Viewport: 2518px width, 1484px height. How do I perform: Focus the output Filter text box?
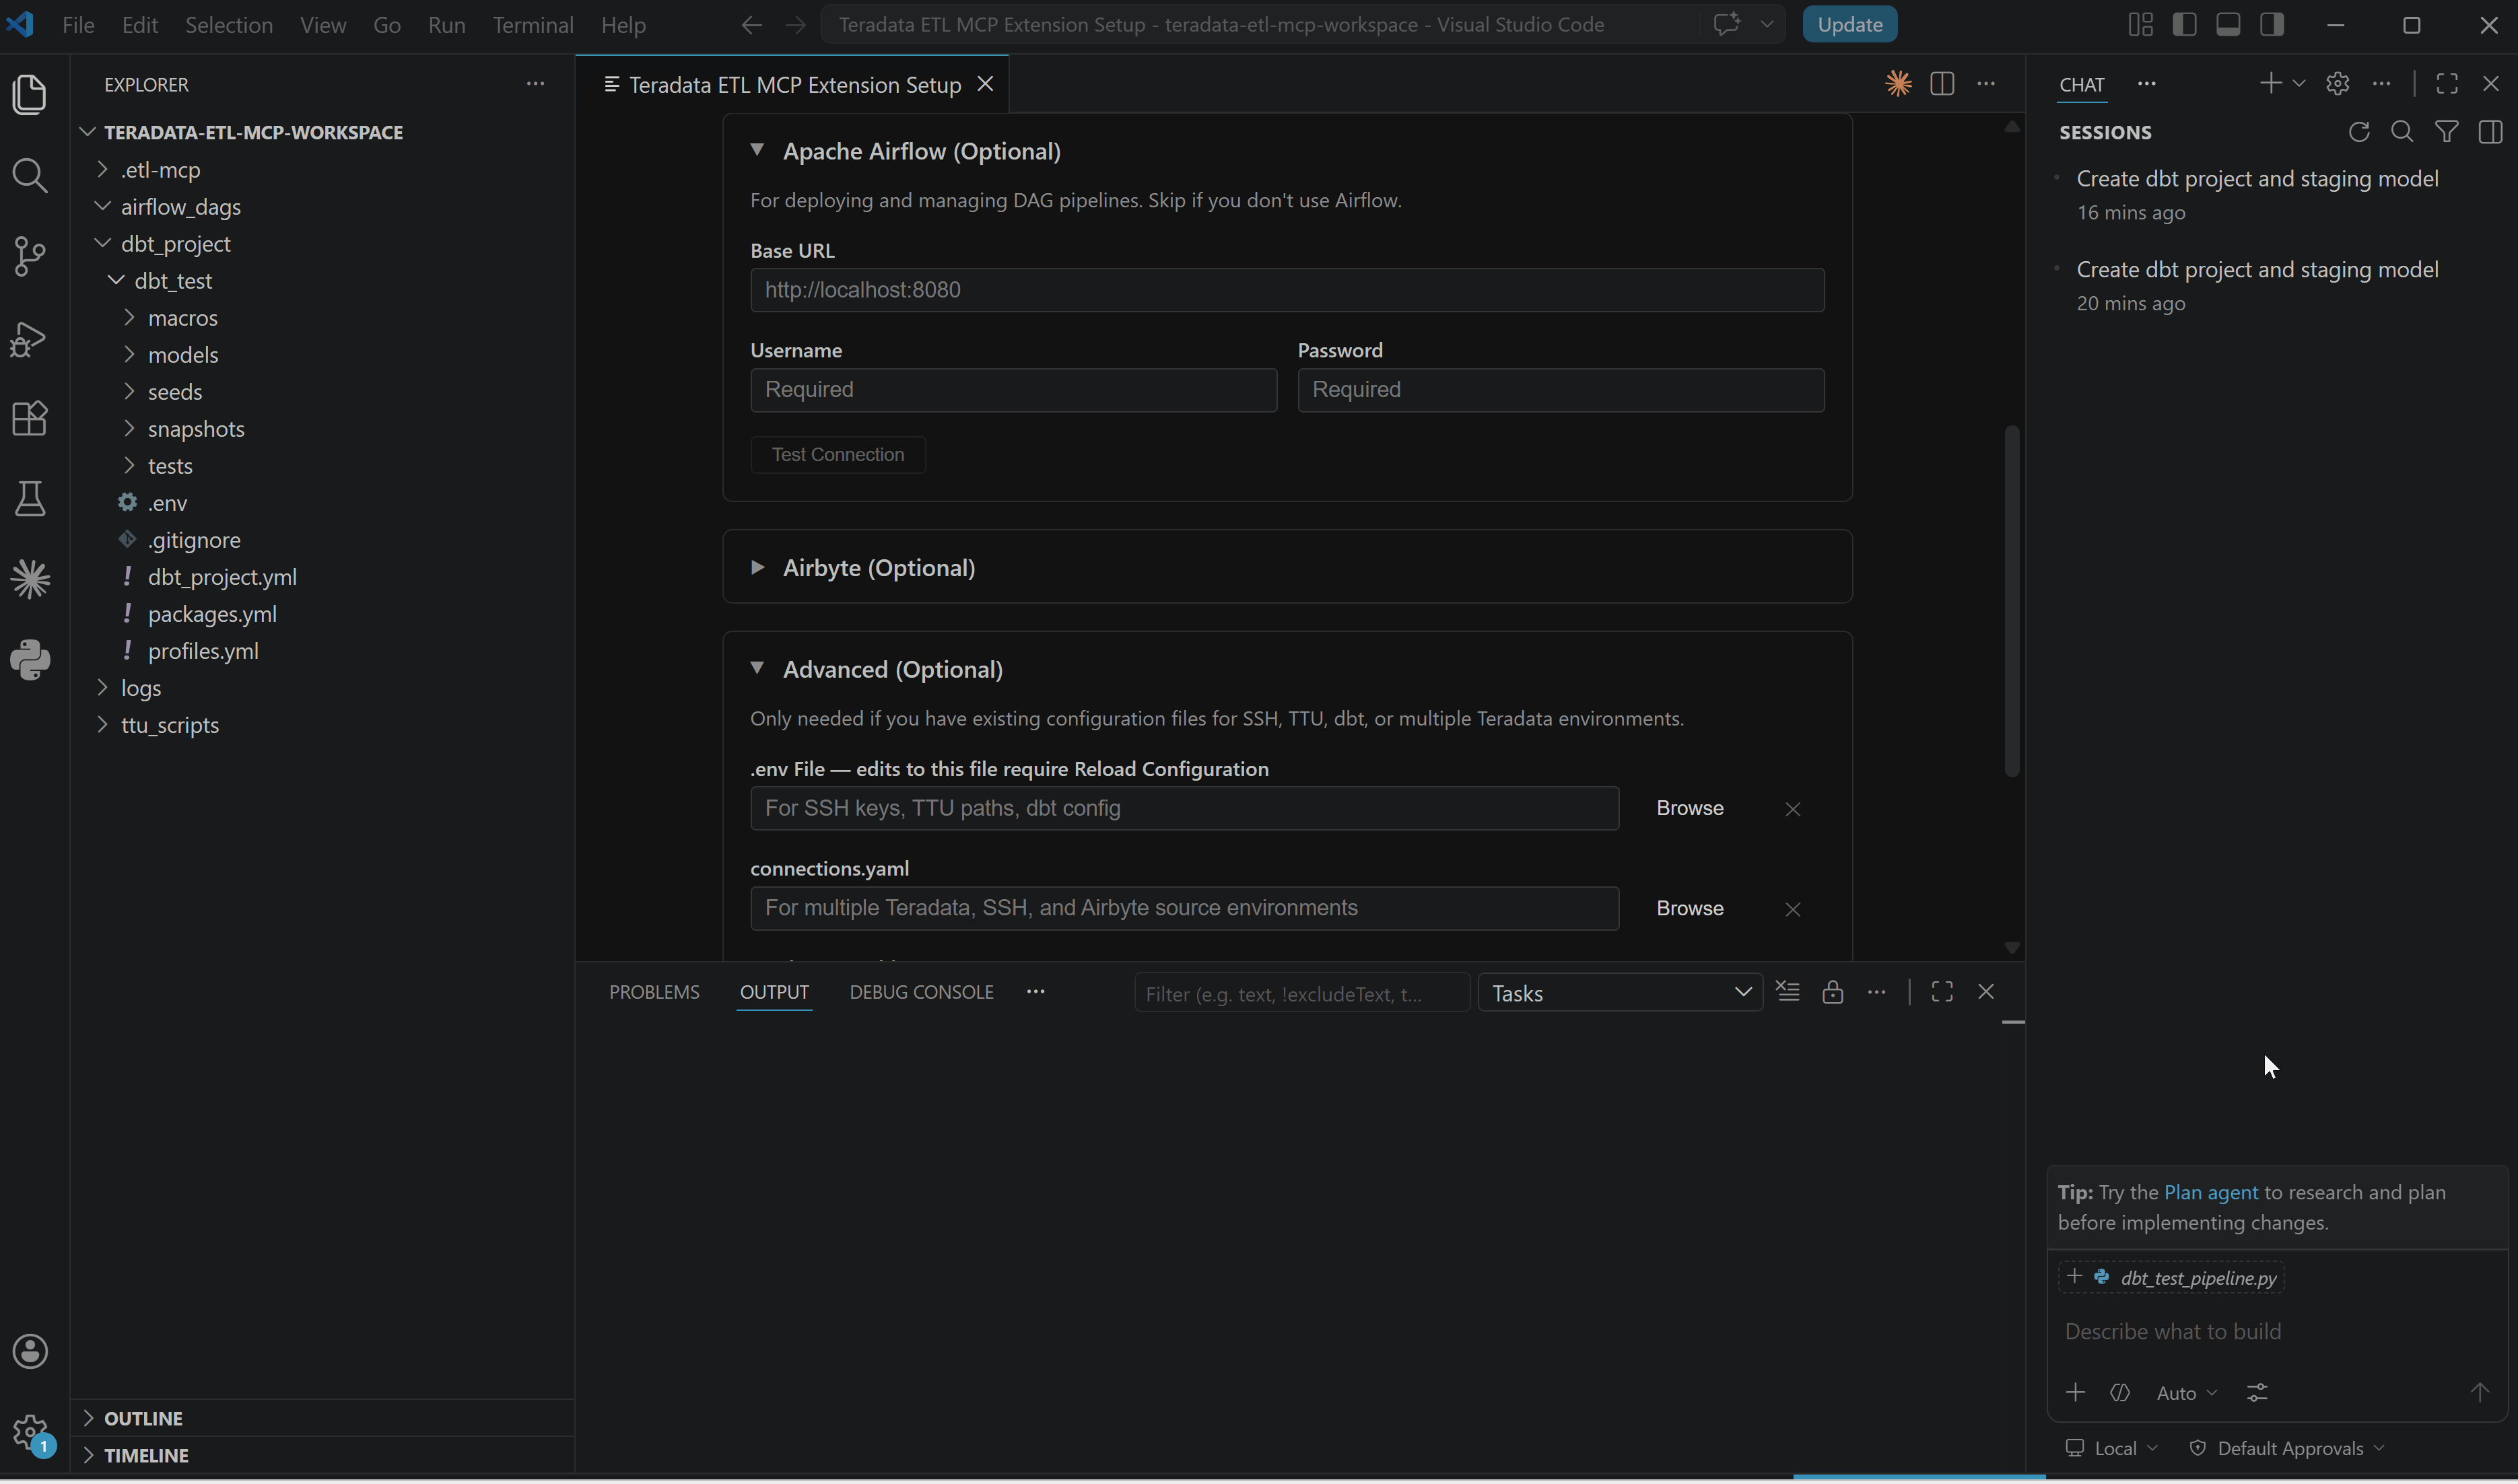pyautogui.click(x=1301, y=993)
